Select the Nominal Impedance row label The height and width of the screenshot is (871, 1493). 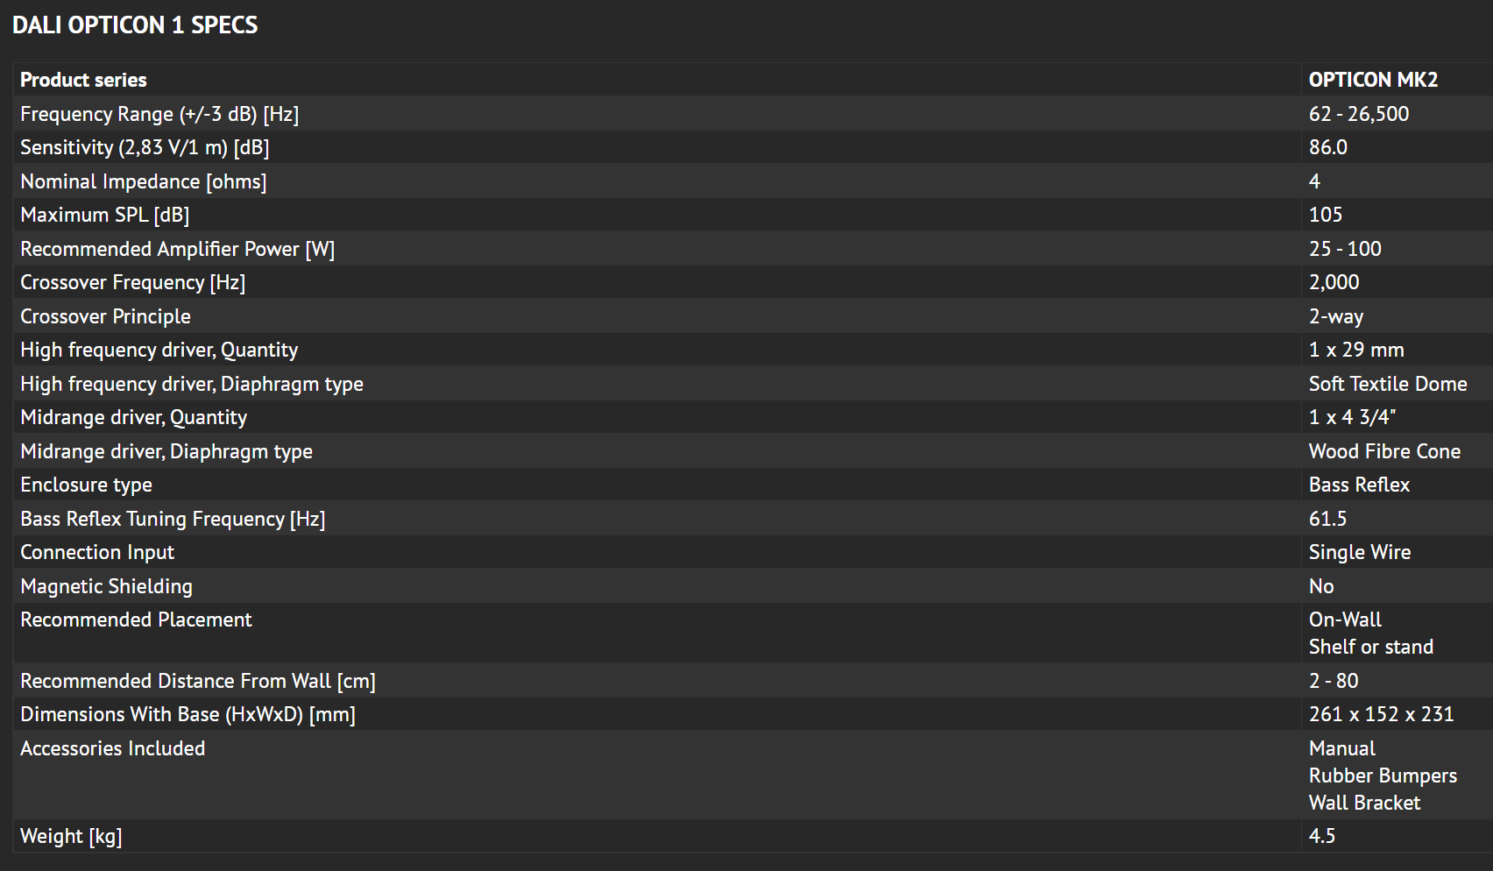point(143,181)
